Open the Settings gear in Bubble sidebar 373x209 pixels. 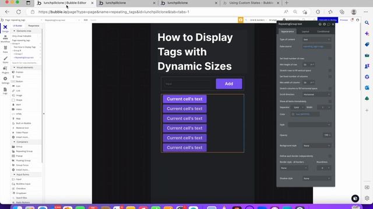click(x=5, y=80)
